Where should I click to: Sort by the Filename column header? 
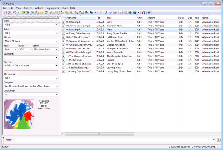pos(80,18)
